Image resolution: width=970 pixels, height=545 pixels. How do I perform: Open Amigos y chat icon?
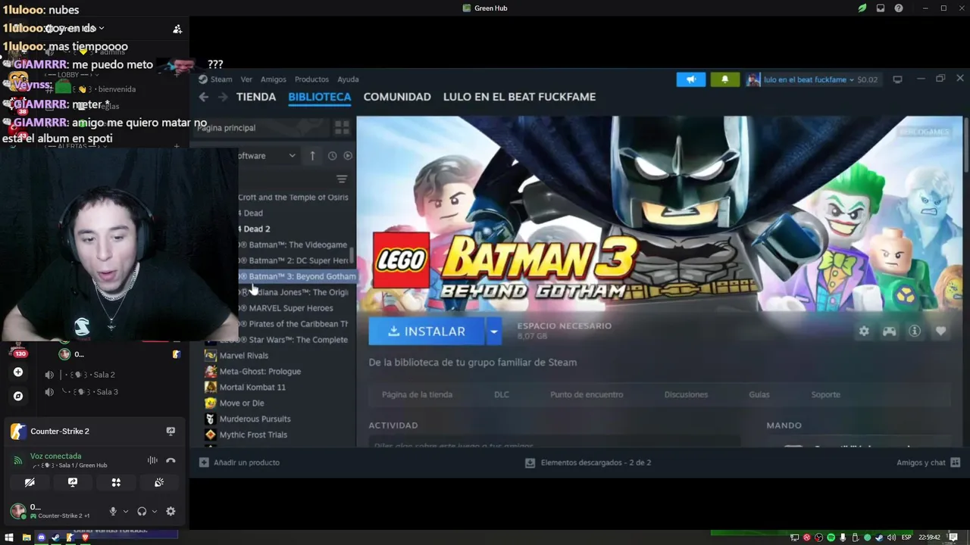(955, 462)
